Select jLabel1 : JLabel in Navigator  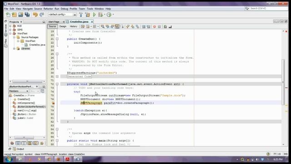(25, 118)
